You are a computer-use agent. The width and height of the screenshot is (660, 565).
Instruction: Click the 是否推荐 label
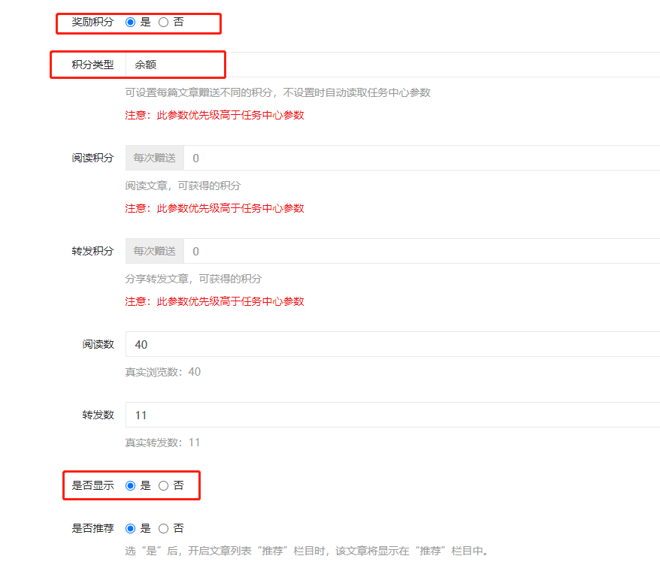point(92,528)
